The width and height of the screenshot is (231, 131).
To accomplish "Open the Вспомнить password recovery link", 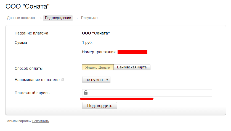I will (41, 121).
